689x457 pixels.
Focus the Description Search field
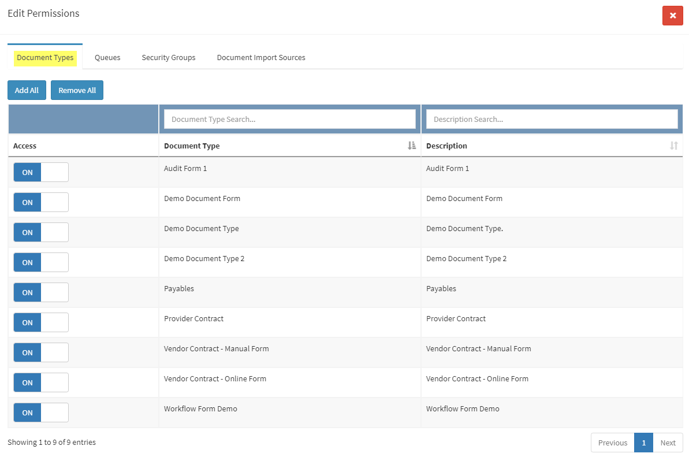coord(552,119)
